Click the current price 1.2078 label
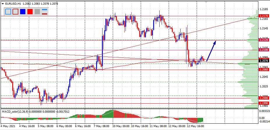This screenshot has width=270, height=130. (263, 61)
